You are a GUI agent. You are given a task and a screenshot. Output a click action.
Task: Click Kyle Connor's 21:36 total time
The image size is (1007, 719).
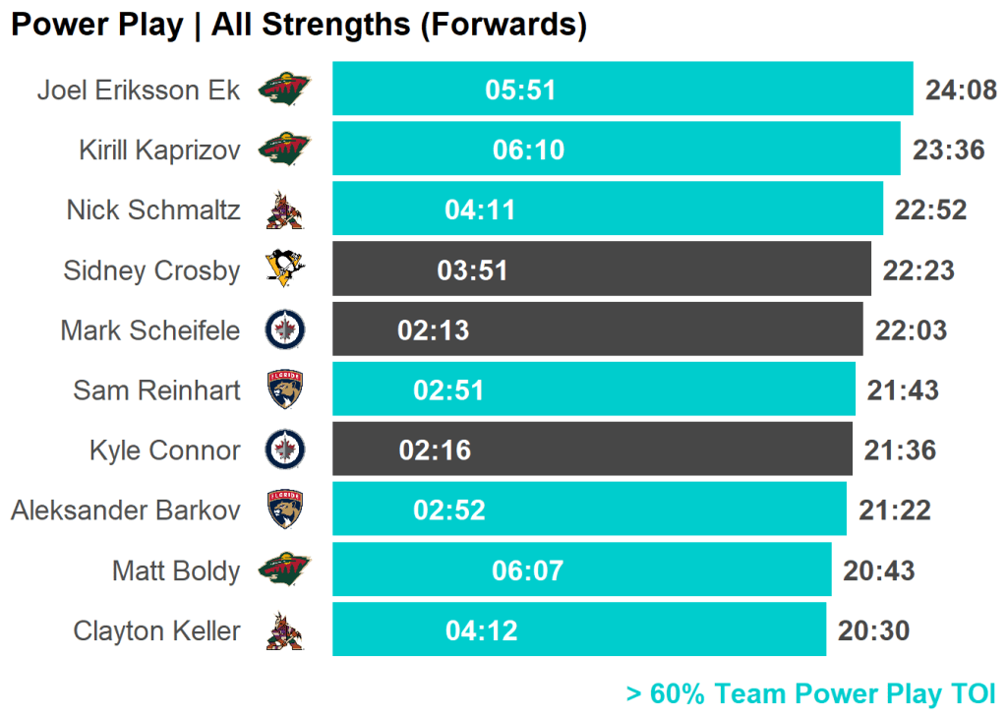[900, 450]
